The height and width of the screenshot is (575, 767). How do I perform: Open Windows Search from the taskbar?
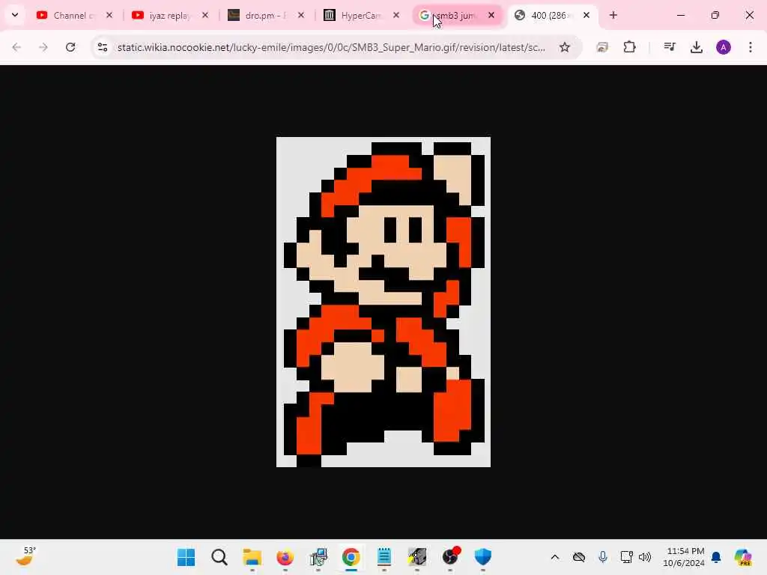(219, 557)
